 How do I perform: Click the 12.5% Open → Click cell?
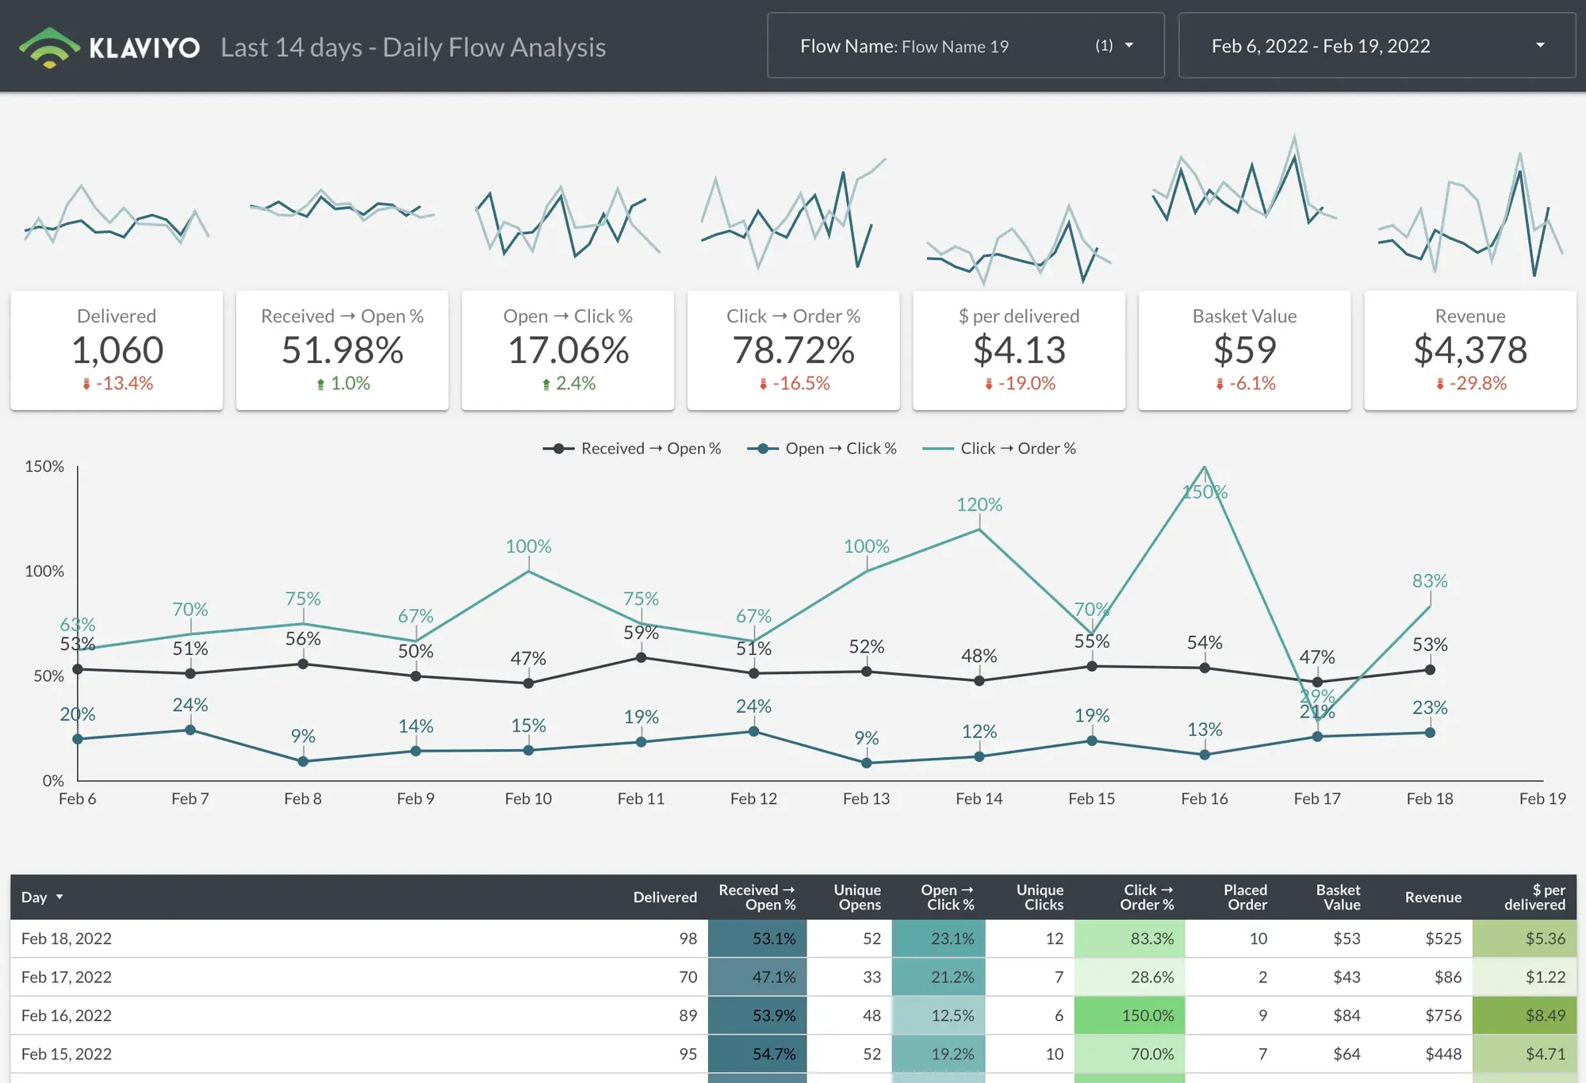coord(939,1016)
